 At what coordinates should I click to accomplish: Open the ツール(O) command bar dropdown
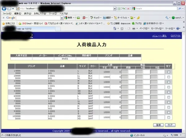[170, 28]
